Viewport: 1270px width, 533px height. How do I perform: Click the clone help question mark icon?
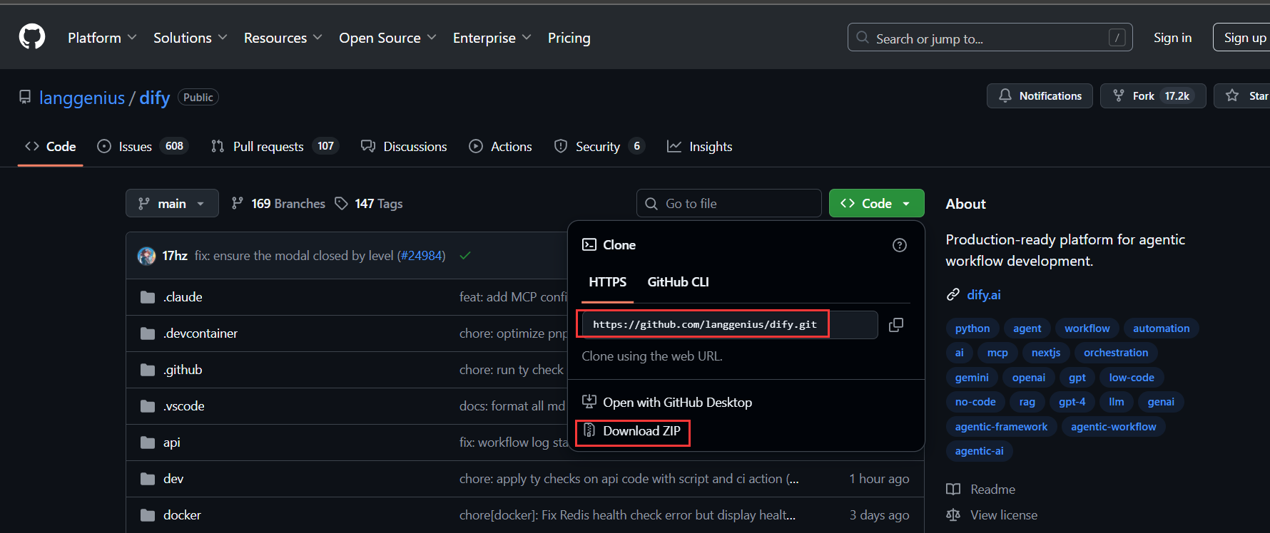tap(899, 245)
